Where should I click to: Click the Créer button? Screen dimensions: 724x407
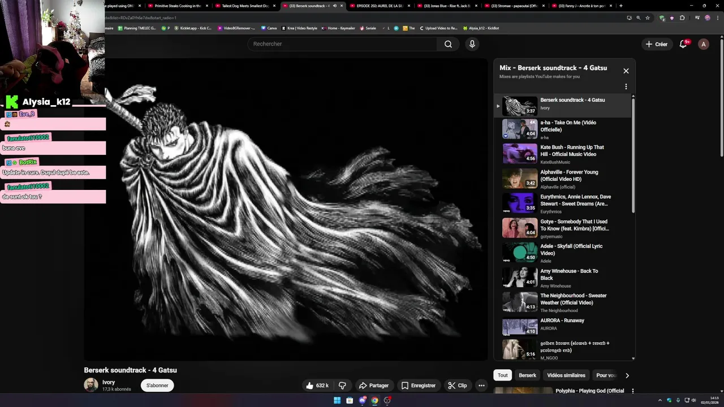click(x=657, y=44)
